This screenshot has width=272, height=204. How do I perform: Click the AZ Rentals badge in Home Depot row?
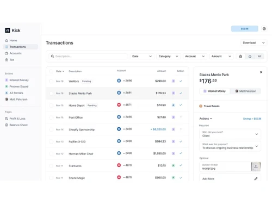(174, 105)
